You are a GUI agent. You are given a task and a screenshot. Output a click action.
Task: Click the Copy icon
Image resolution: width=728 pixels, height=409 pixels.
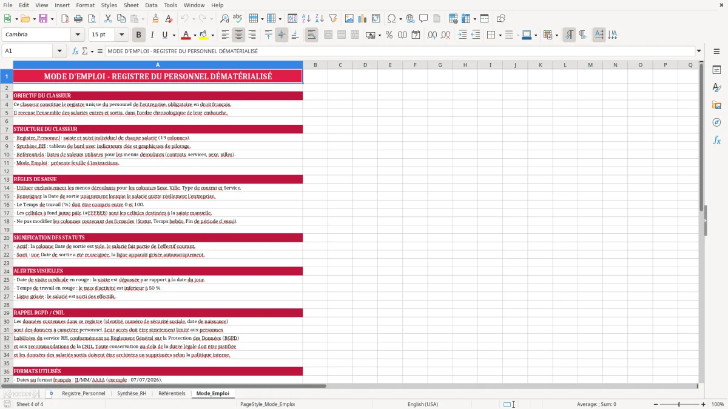(121, 19)
